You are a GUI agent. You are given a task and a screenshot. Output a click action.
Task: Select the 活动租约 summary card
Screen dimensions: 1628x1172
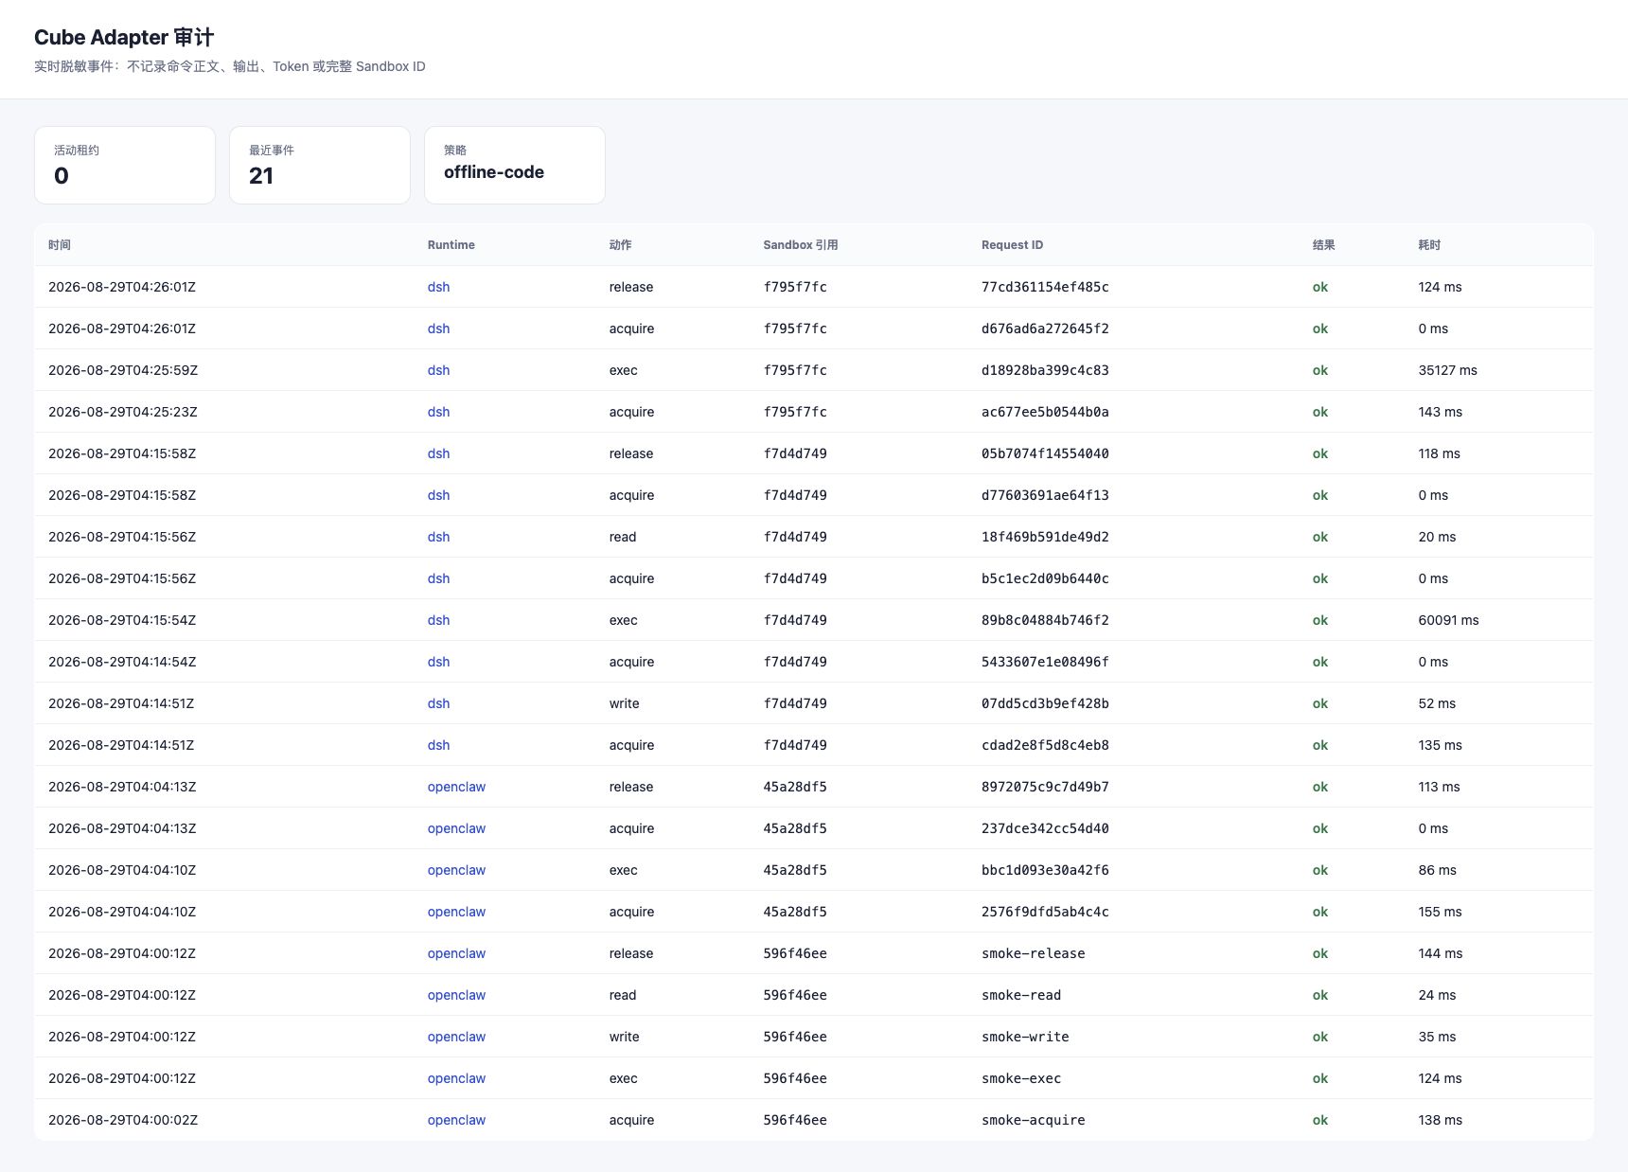coord(125,165)
